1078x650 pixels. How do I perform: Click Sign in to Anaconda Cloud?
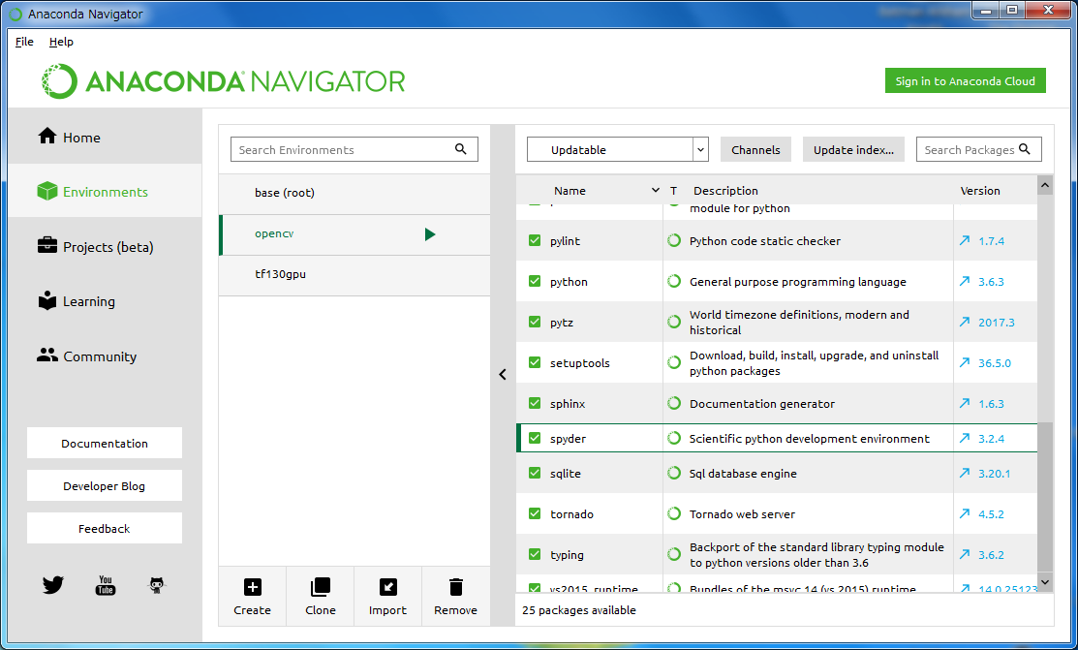tap(966, 80)
